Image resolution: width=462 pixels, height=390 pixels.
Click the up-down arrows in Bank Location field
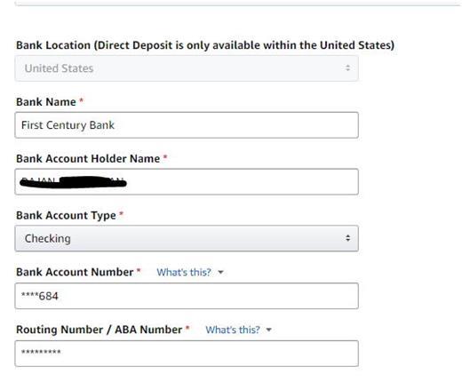347,68
